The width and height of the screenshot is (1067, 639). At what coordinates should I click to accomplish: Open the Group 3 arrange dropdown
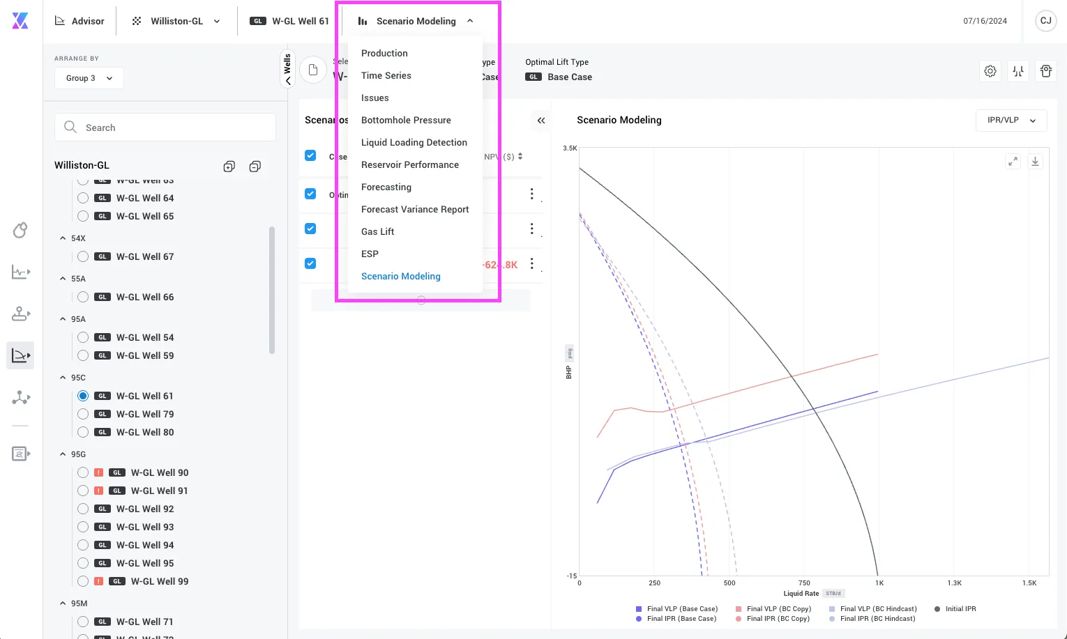click(x=89, y=78)
